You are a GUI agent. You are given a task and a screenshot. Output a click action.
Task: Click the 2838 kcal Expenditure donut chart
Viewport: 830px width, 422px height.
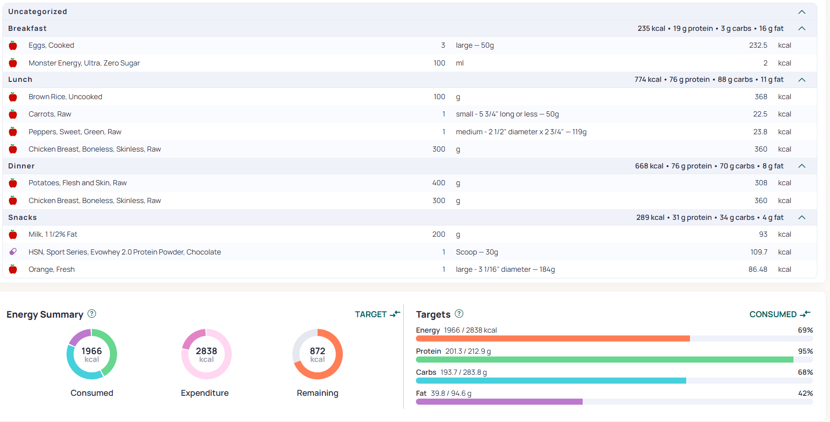tap(207, 354)
